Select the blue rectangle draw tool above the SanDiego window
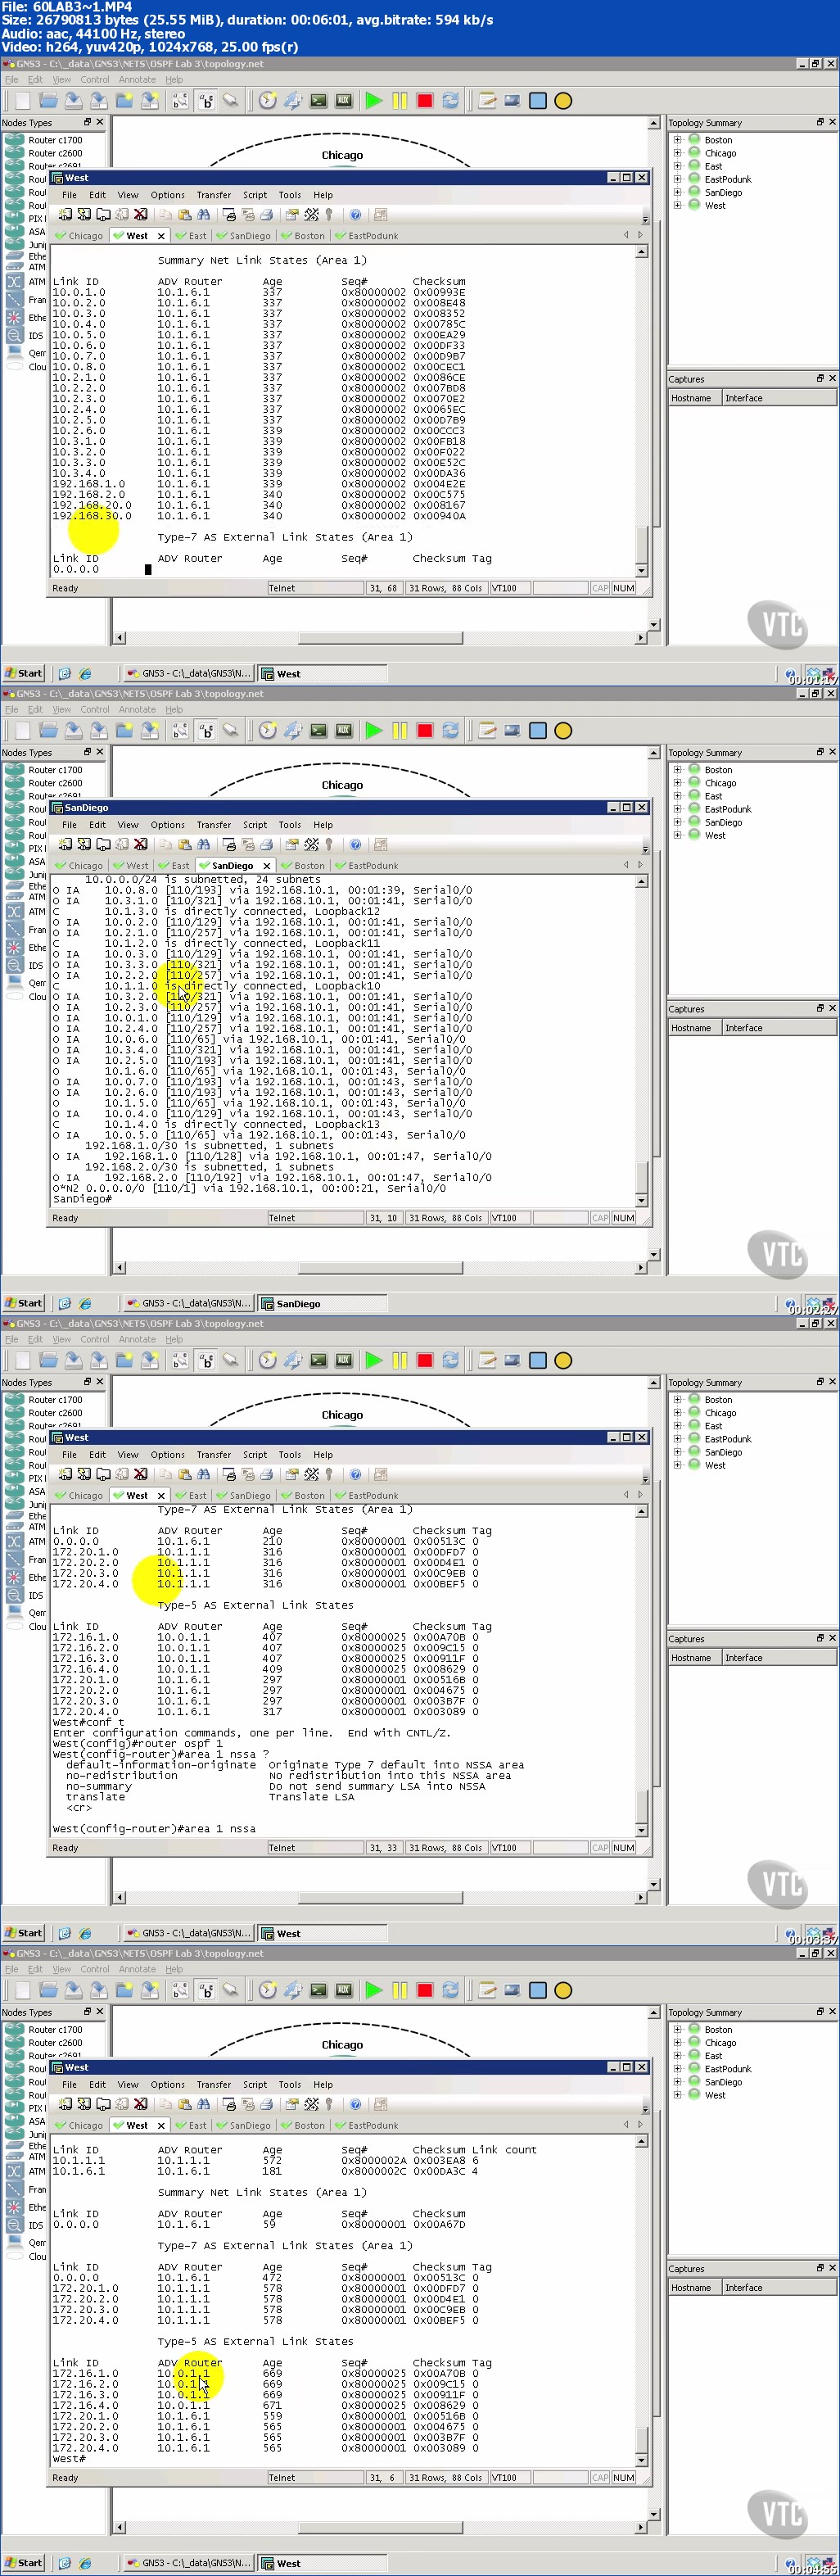Image resolution: width=840 pixels, height=2576 pixels. 538,730
